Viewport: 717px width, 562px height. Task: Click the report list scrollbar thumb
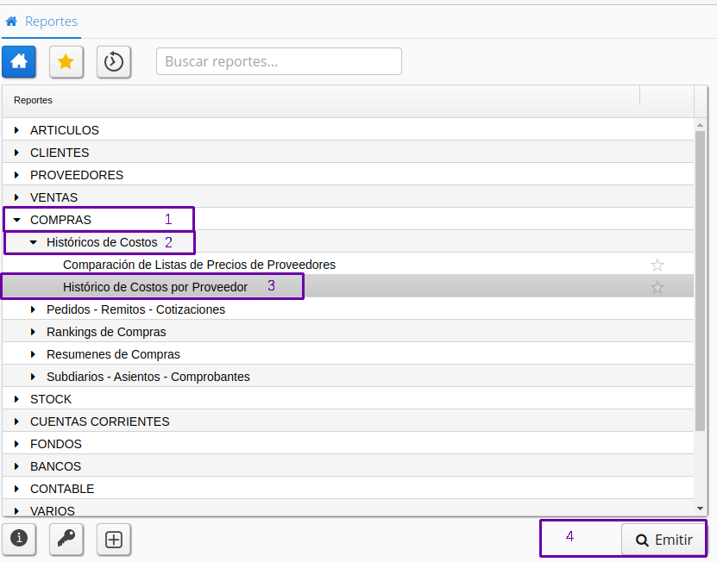(x=700, y=280)
